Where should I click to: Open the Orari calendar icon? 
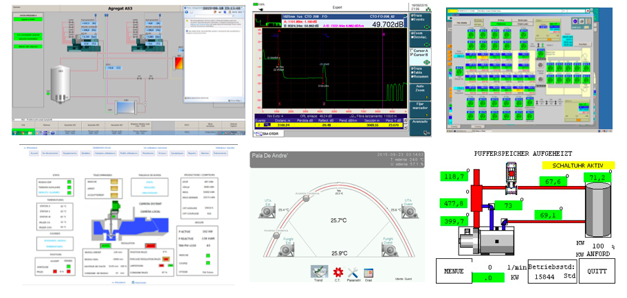(368, 273)
